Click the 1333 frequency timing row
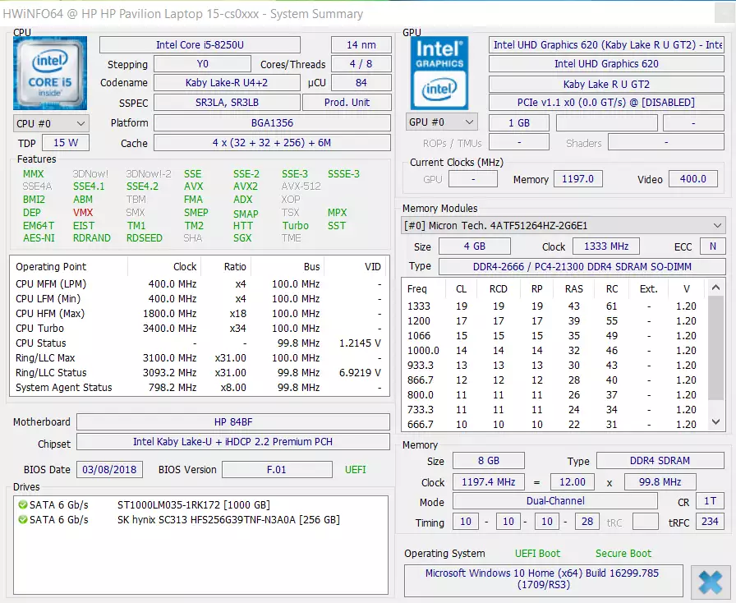 coord(554,306)
